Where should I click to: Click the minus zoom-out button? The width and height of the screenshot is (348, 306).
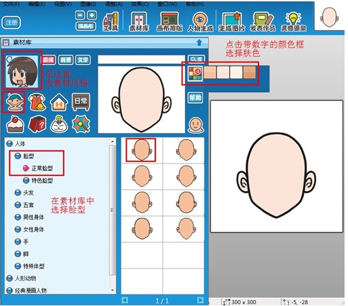coord(80,15)
